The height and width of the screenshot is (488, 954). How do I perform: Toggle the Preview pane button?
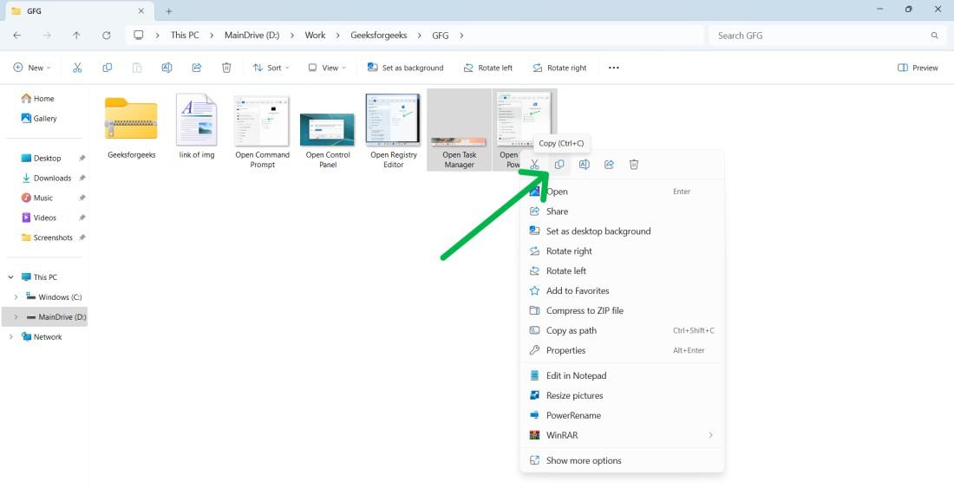click(x=918, y=68)
